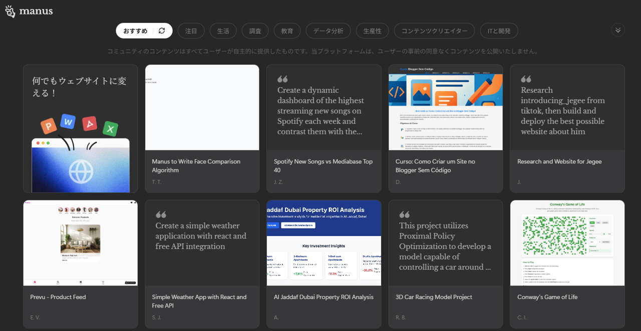Viewport: 641px width, 331px height.
Task: Select the おすすめ tab
Action: (x=144, y=30)
